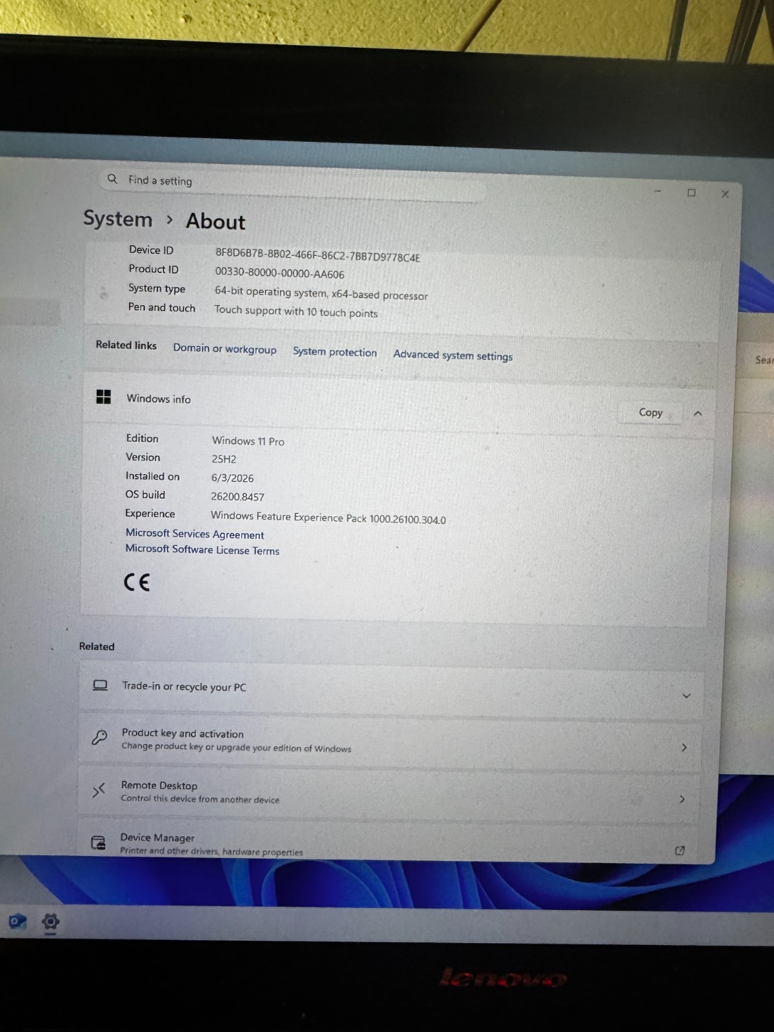Open Product key and activation row title

pyautogui.click(x=183, y=733)
